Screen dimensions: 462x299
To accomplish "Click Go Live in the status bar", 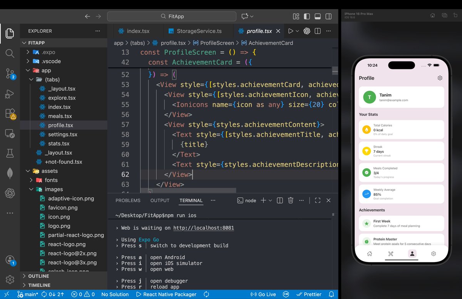I will (x=263, y=294).
